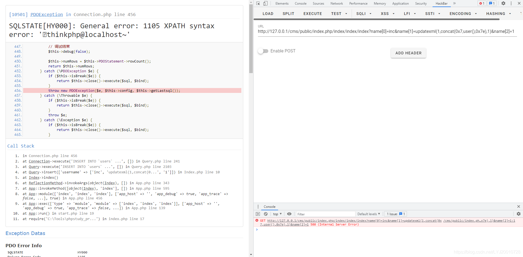Screen dimensions: 523x257
Task: Open the HASHING dropdown menu
Action: click(x=498, y=14)
